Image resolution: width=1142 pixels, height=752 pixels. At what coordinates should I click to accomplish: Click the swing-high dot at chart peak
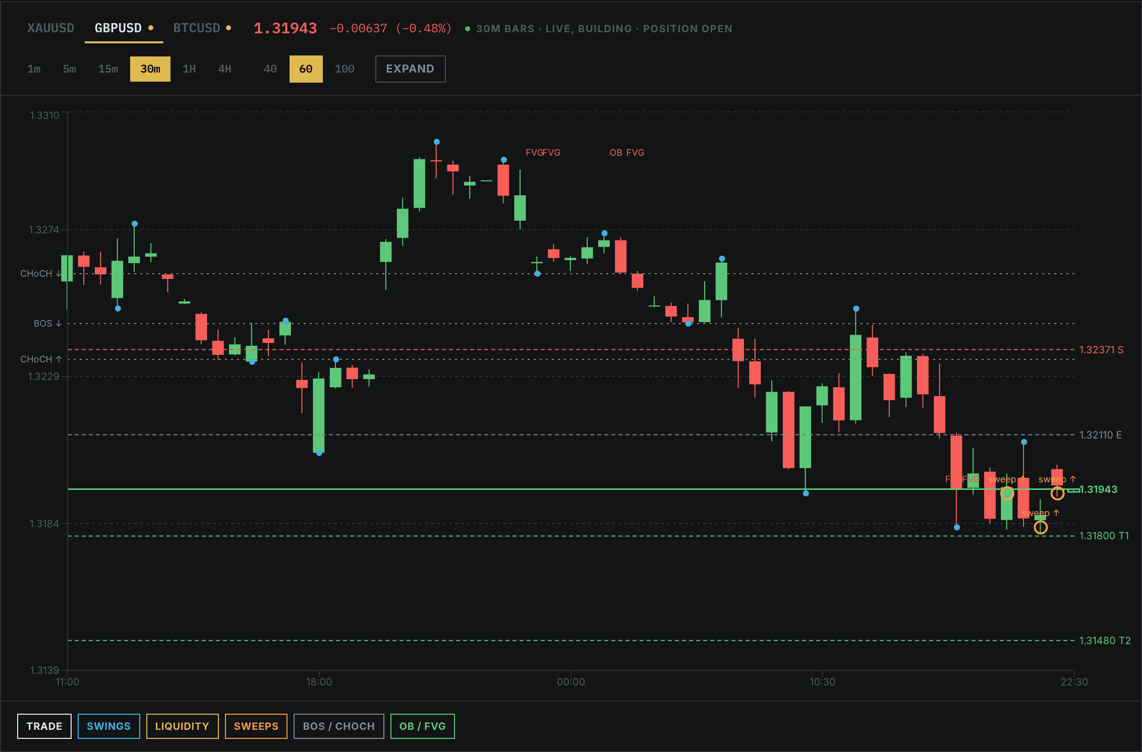coord(437,142)
